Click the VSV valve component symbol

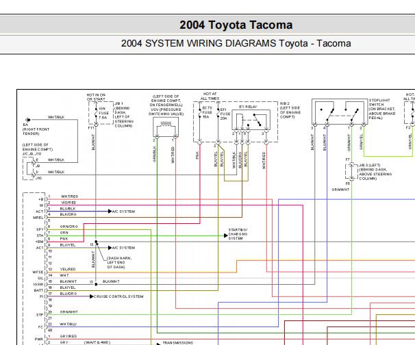tap(166, 127)
